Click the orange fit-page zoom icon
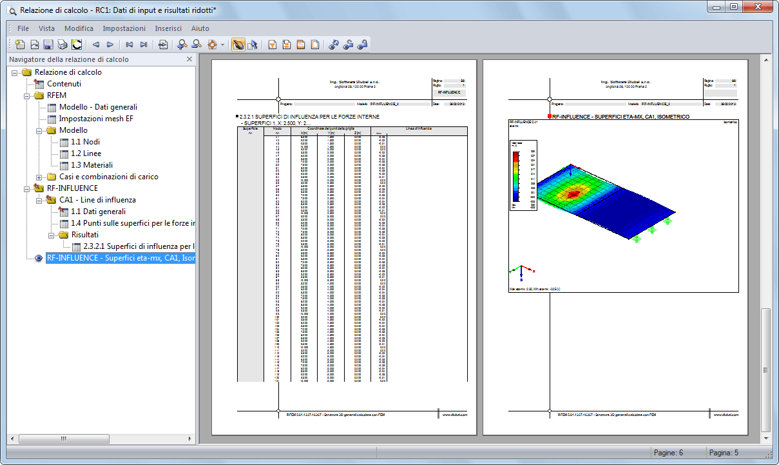 coord(211,45)
